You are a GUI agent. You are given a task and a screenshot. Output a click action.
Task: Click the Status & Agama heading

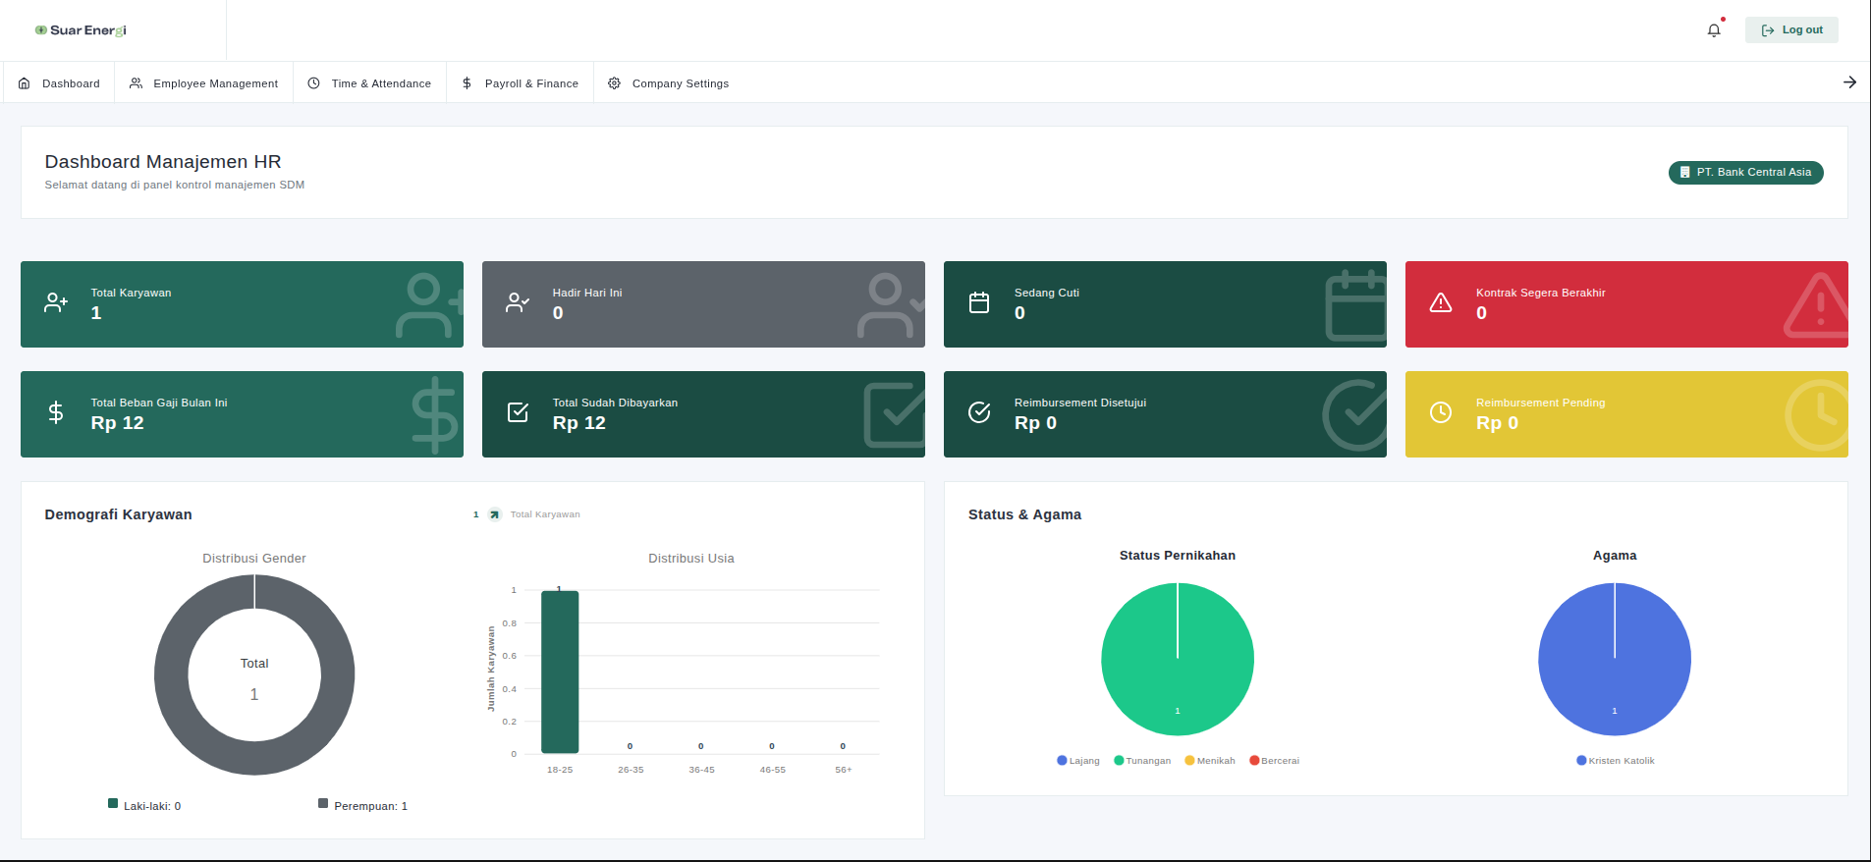pos(1024,514)
